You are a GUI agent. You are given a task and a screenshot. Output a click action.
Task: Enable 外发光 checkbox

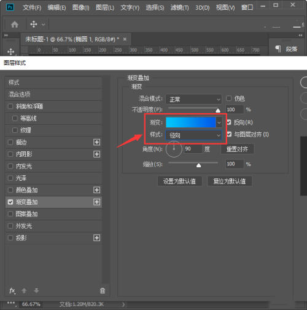point(10,226)
